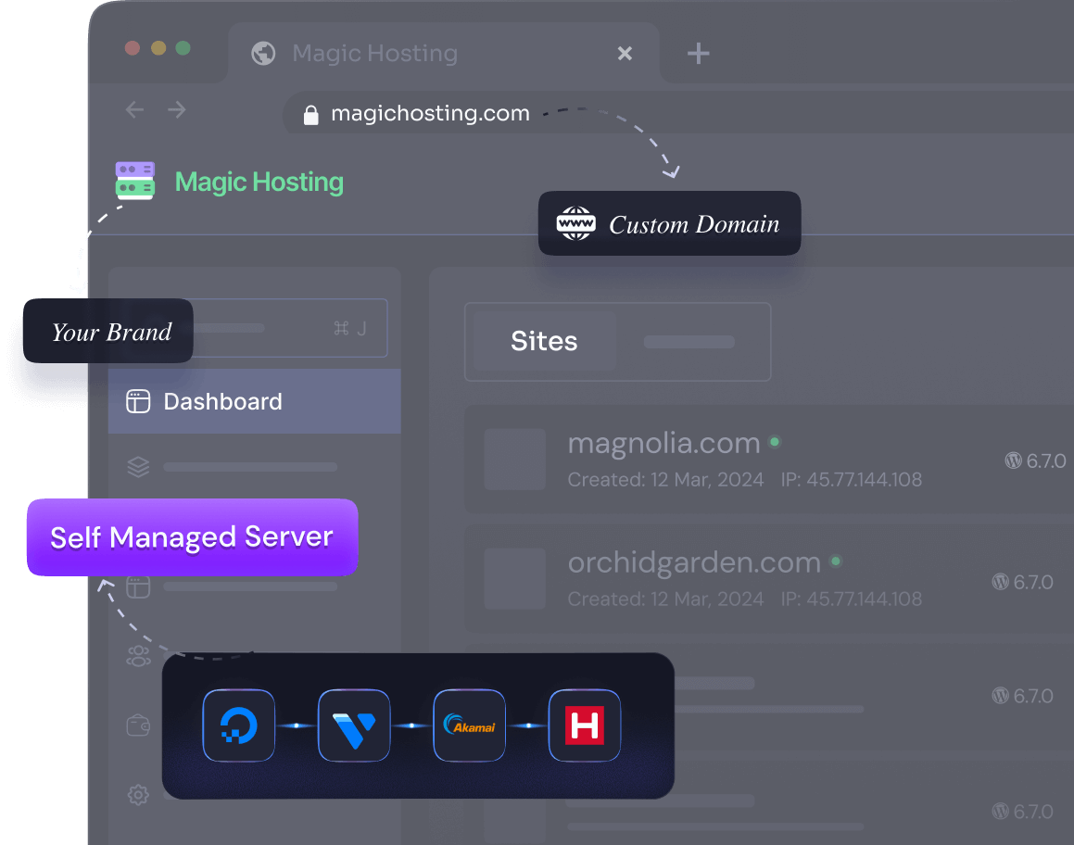Select the Vultr provider icon
The width and height of the screenshot is (1074, 845).
pyautogui.click(x=354, y=725)
